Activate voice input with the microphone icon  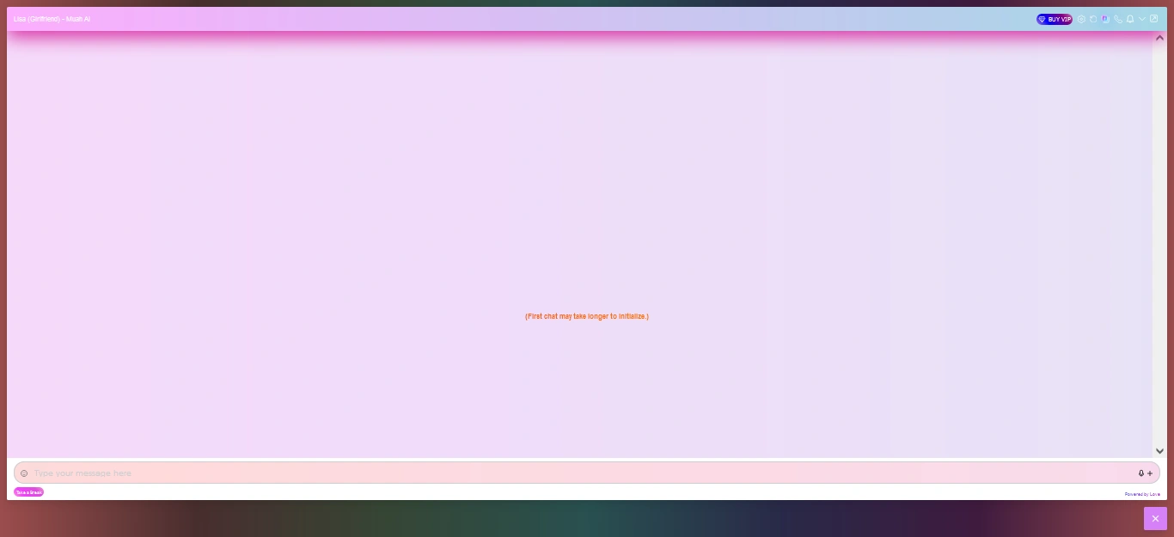(x=1141, y=473)
